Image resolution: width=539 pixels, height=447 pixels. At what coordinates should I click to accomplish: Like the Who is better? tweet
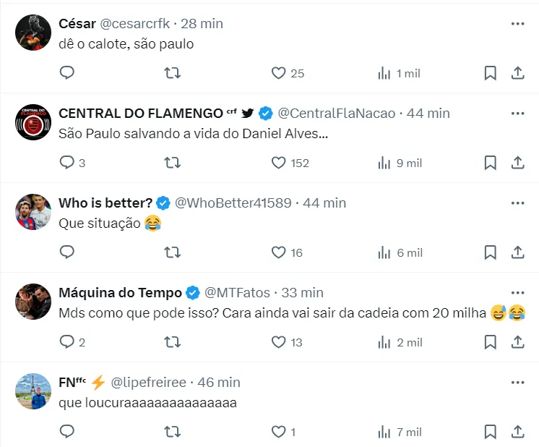point(279,252)
